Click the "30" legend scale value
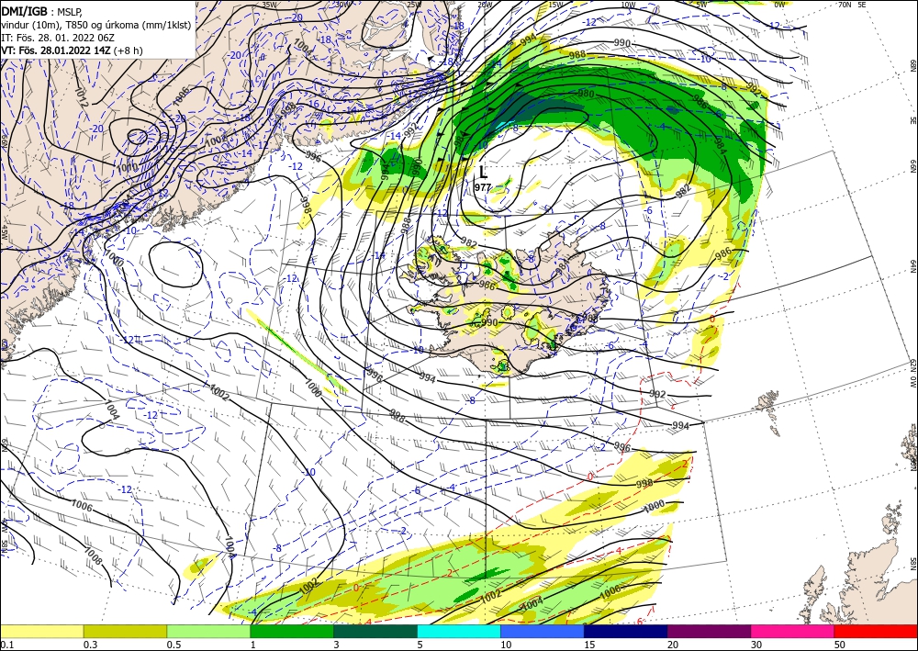This screenshot has height=651, width=918. coord(756,644)
